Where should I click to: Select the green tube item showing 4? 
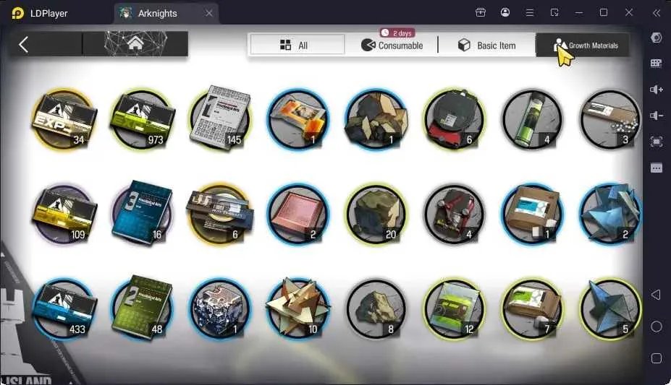(532, 118)
